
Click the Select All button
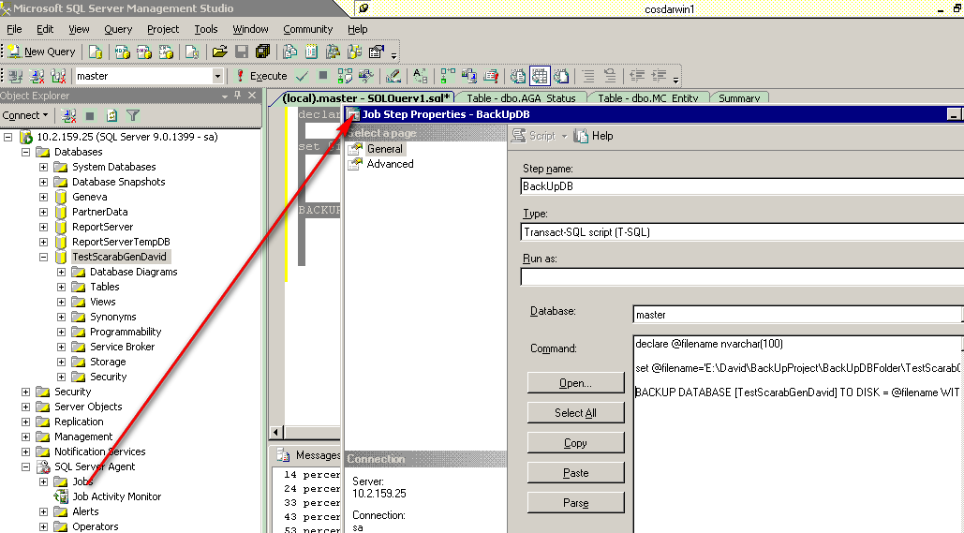pos(575,413)
